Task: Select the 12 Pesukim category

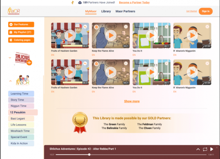Action: [x=23, y=112]
